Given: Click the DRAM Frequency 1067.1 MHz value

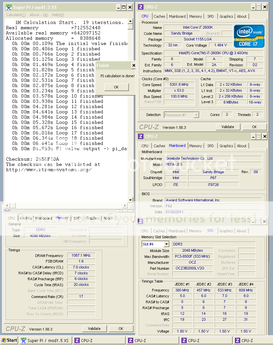Looking at the screenshot, I should (x=81, y=255).
